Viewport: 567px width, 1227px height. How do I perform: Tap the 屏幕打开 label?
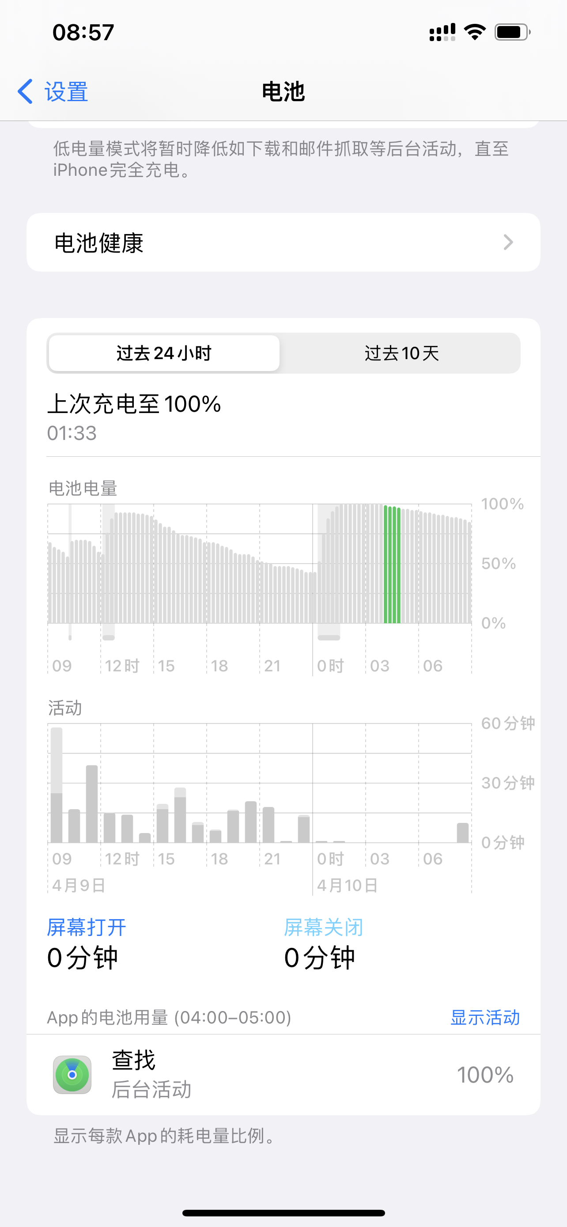[x=86, y=927]
